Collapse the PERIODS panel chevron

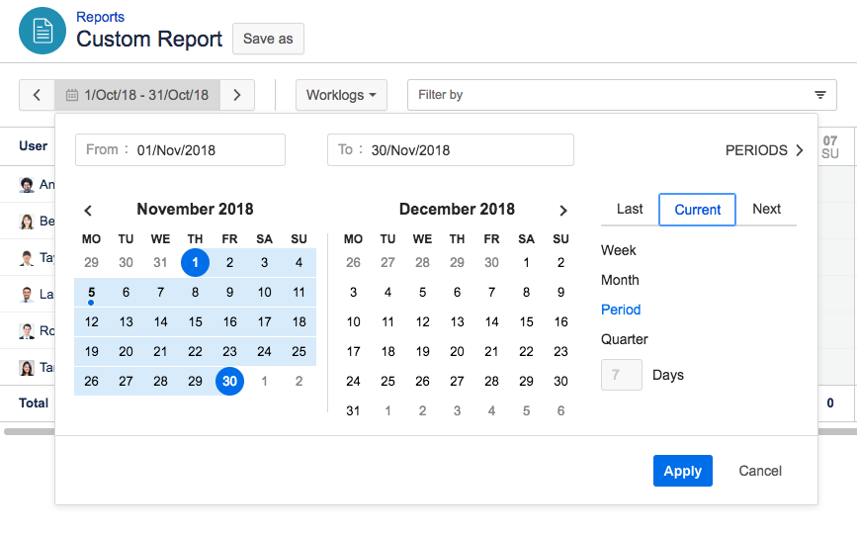pos(800,150)
